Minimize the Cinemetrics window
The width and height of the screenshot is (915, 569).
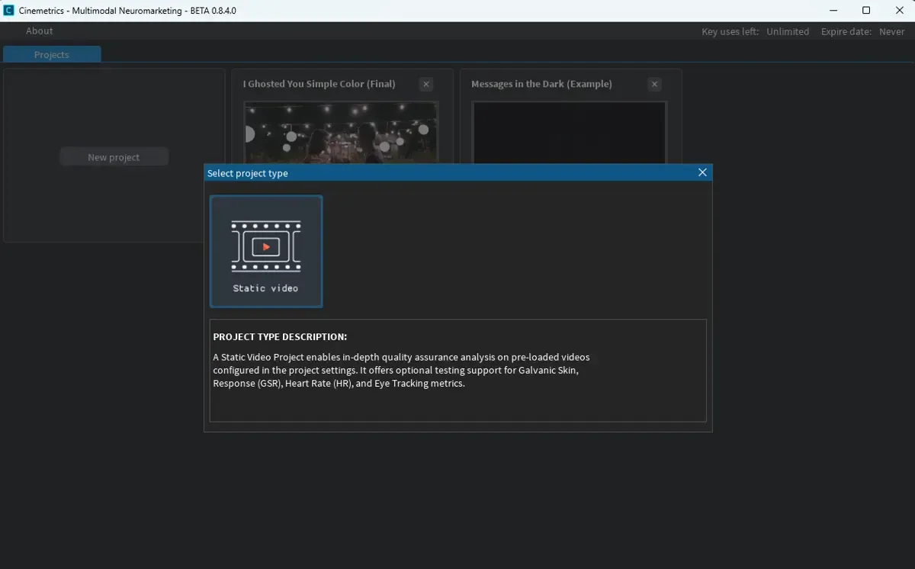point(833,10)
